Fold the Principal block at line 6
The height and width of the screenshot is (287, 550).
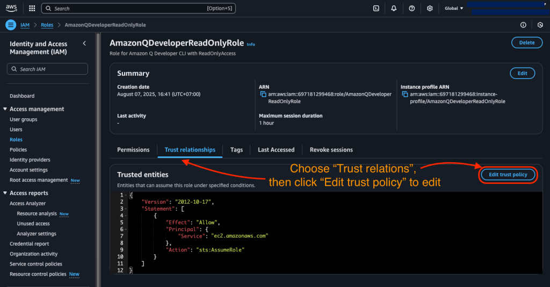[126, 229]
